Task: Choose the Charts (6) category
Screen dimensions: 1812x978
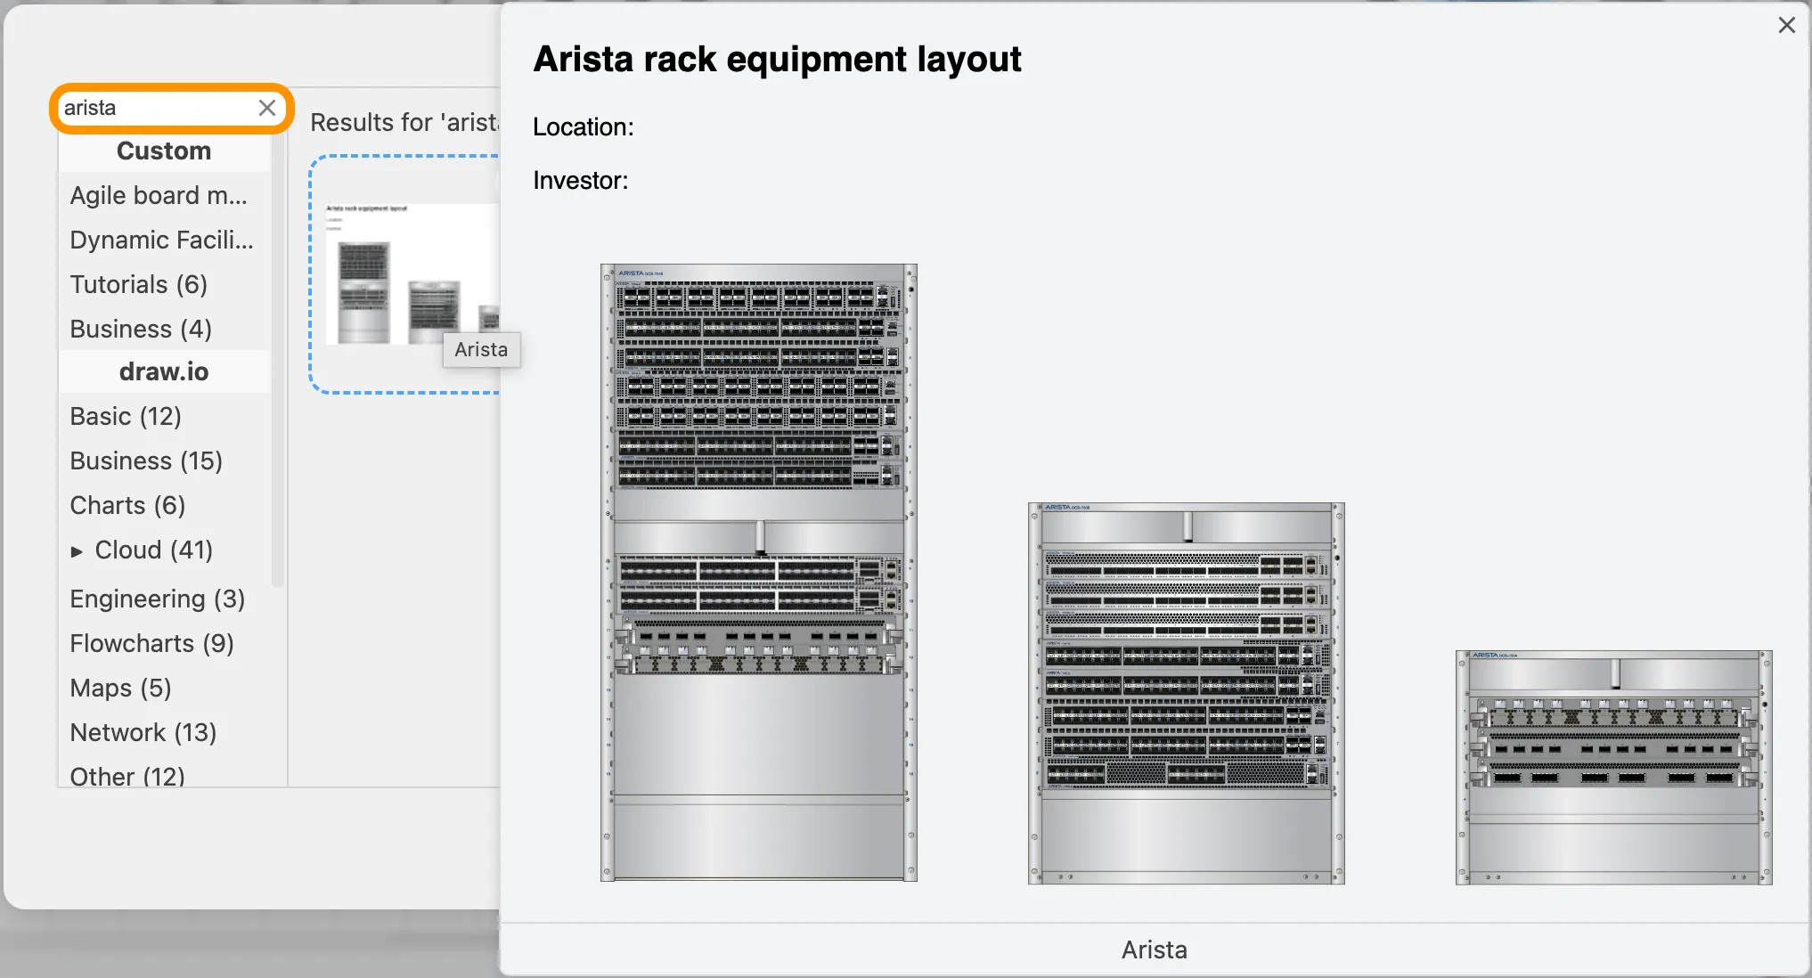Action: (x=164, y=505)
